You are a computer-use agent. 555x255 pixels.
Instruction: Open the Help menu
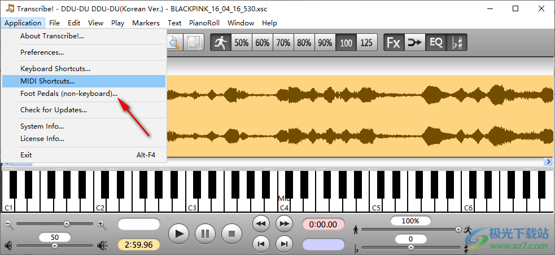click(269, 23)
